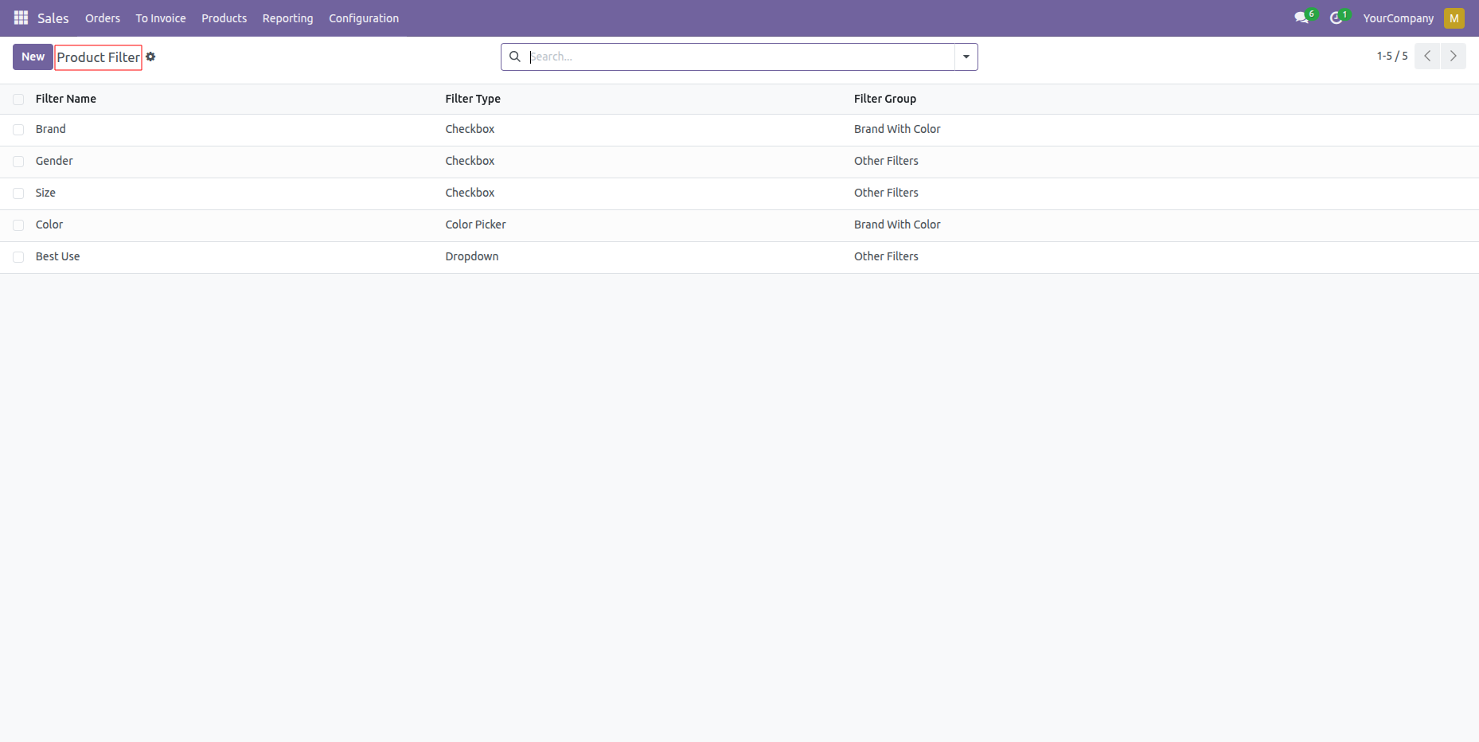Expand the search options dropdown arrow

click(x=966, y=57)
